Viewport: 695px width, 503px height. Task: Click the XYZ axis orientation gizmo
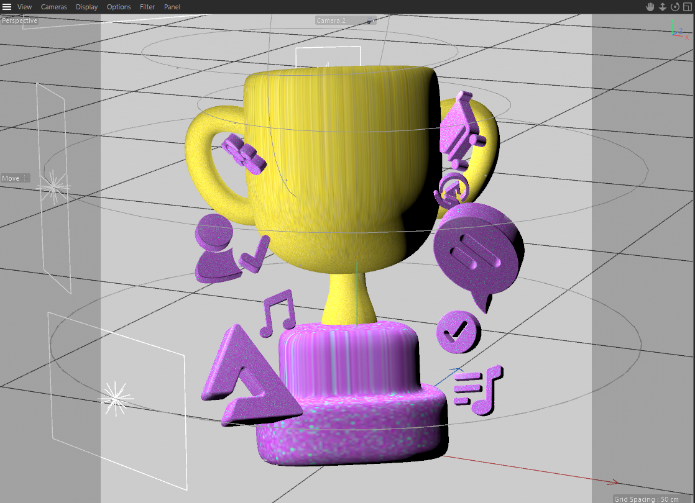click(679, 29)
